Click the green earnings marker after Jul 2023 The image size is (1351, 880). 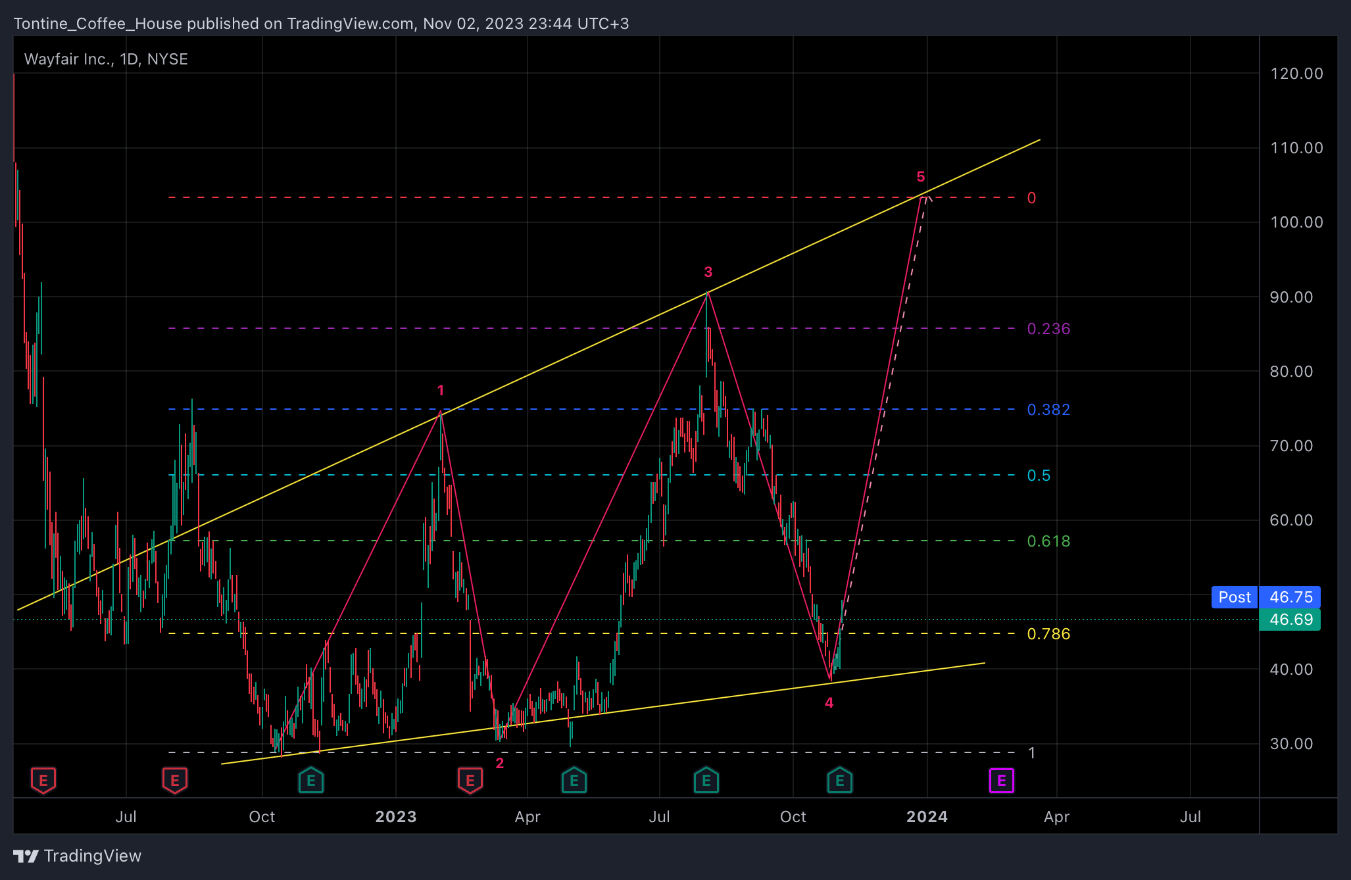706,781
